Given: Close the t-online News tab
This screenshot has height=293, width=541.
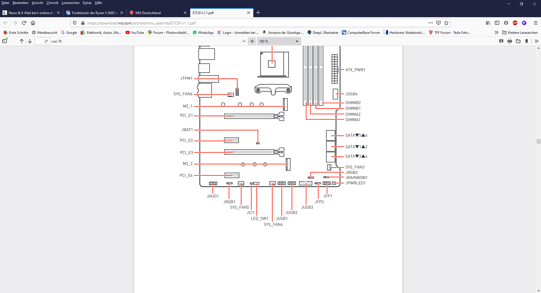Looking at the screenshot, I should click(x=58, y=13).
